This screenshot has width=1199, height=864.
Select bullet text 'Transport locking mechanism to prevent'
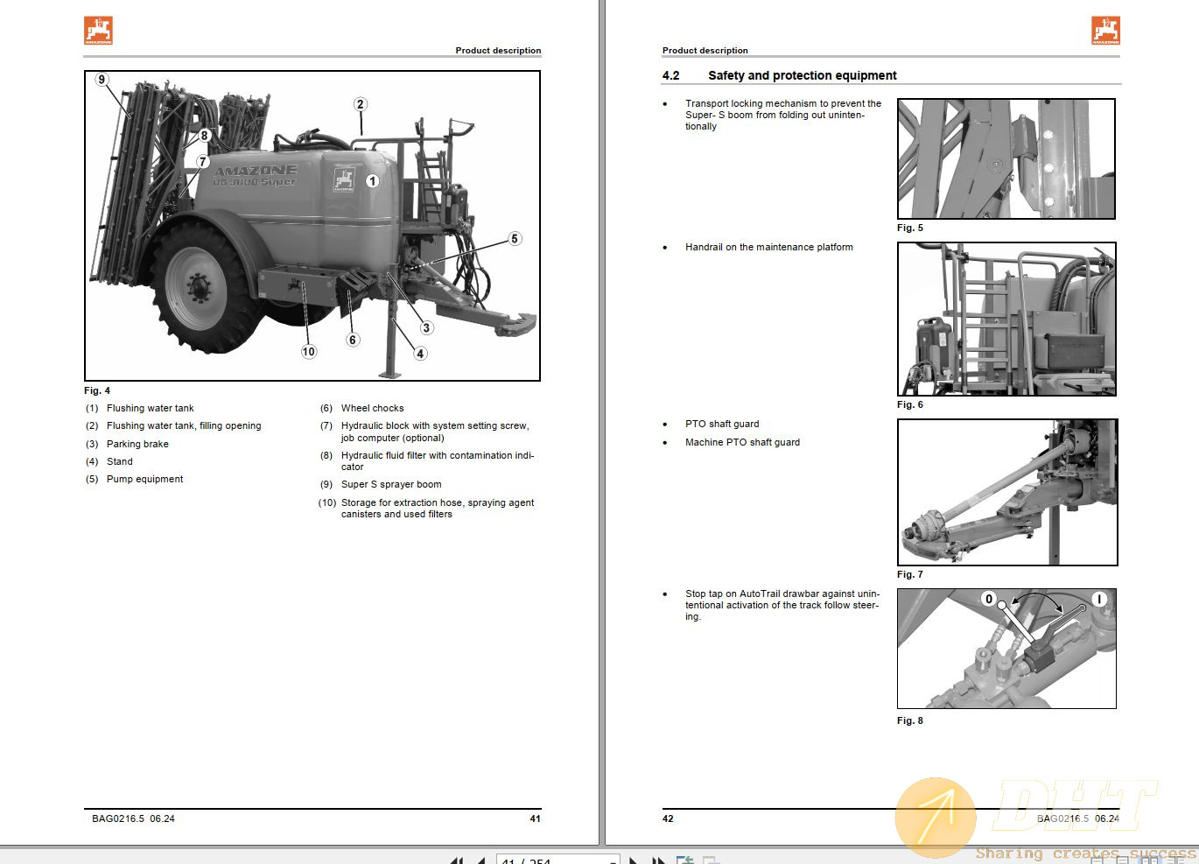pyautogui.click(x=773, y=103)
